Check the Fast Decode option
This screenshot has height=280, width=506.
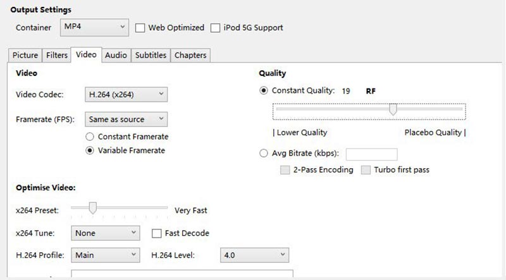tap(157, 233)
